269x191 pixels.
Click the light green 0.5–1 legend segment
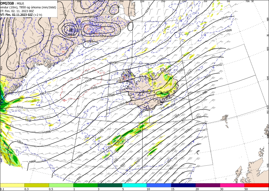click(61, 185)
